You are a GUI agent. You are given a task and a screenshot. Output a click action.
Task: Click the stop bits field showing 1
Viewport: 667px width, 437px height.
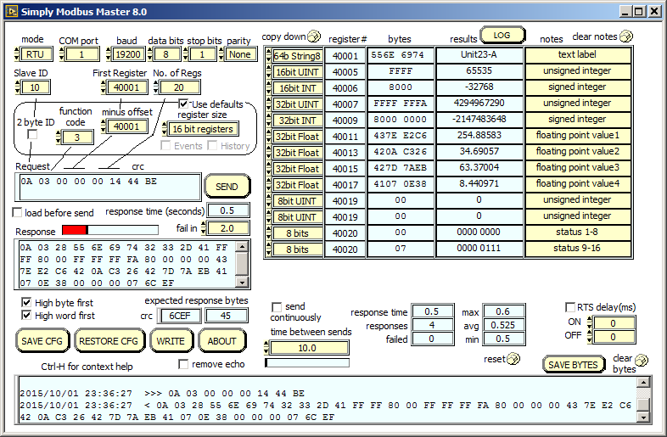tap(202, 54)
